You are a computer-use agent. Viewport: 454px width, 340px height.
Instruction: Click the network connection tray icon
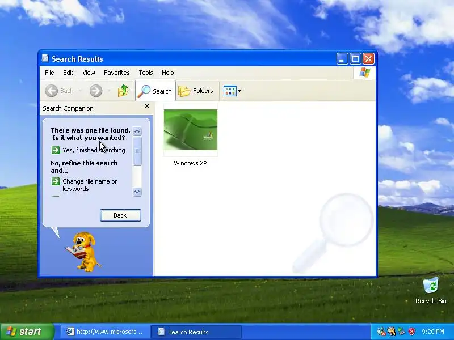pos(381,331)
